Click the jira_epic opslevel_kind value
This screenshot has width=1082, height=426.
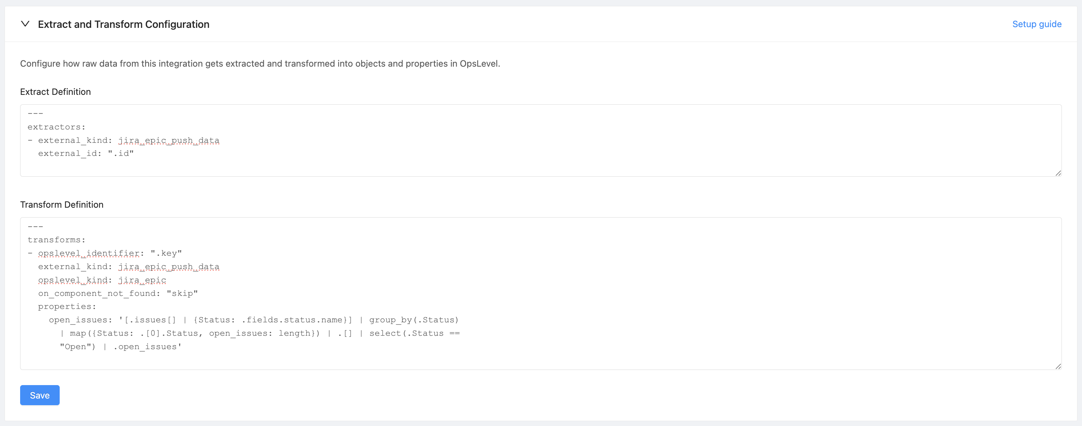point(142,280)
